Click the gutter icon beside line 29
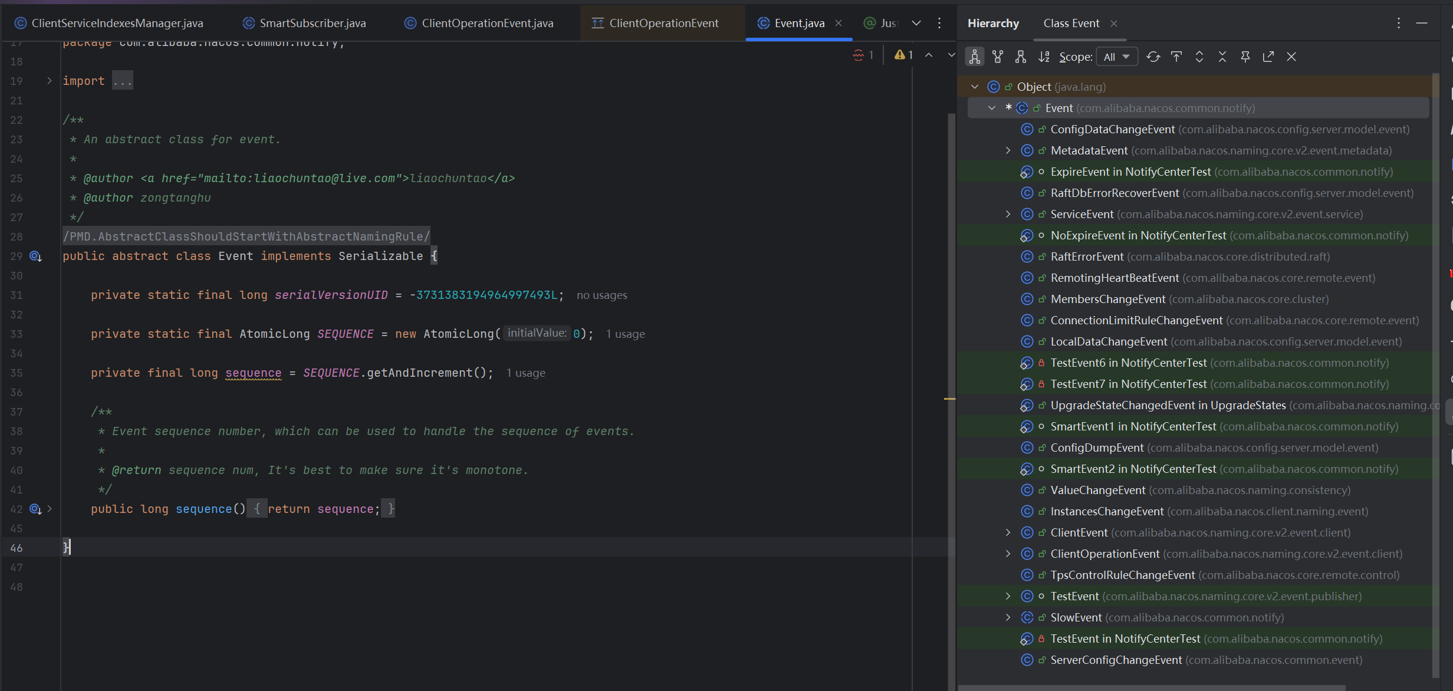The image size is (1453, 691). 35,256
